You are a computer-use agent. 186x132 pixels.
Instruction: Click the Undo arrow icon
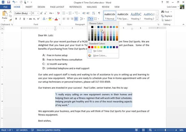pos(14,2)
